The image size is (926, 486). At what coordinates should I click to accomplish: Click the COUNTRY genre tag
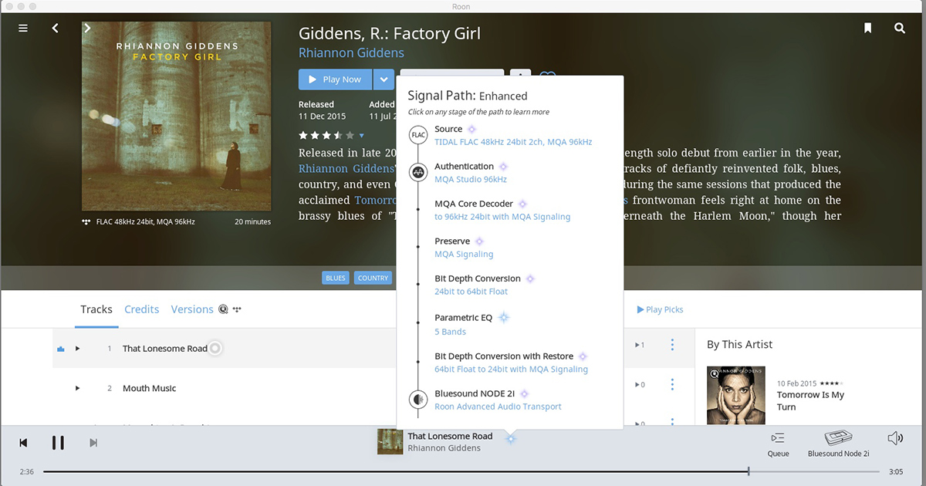tap(373, 278)
